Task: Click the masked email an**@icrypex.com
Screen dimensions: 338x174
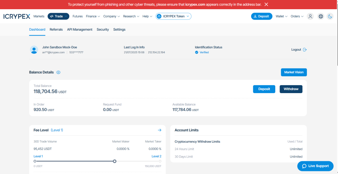Action: (53, 52)
